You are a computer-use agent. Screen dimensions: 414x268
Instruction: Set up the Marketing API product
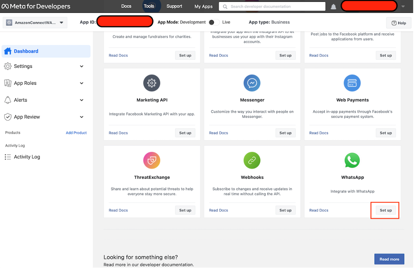[185, 133]
